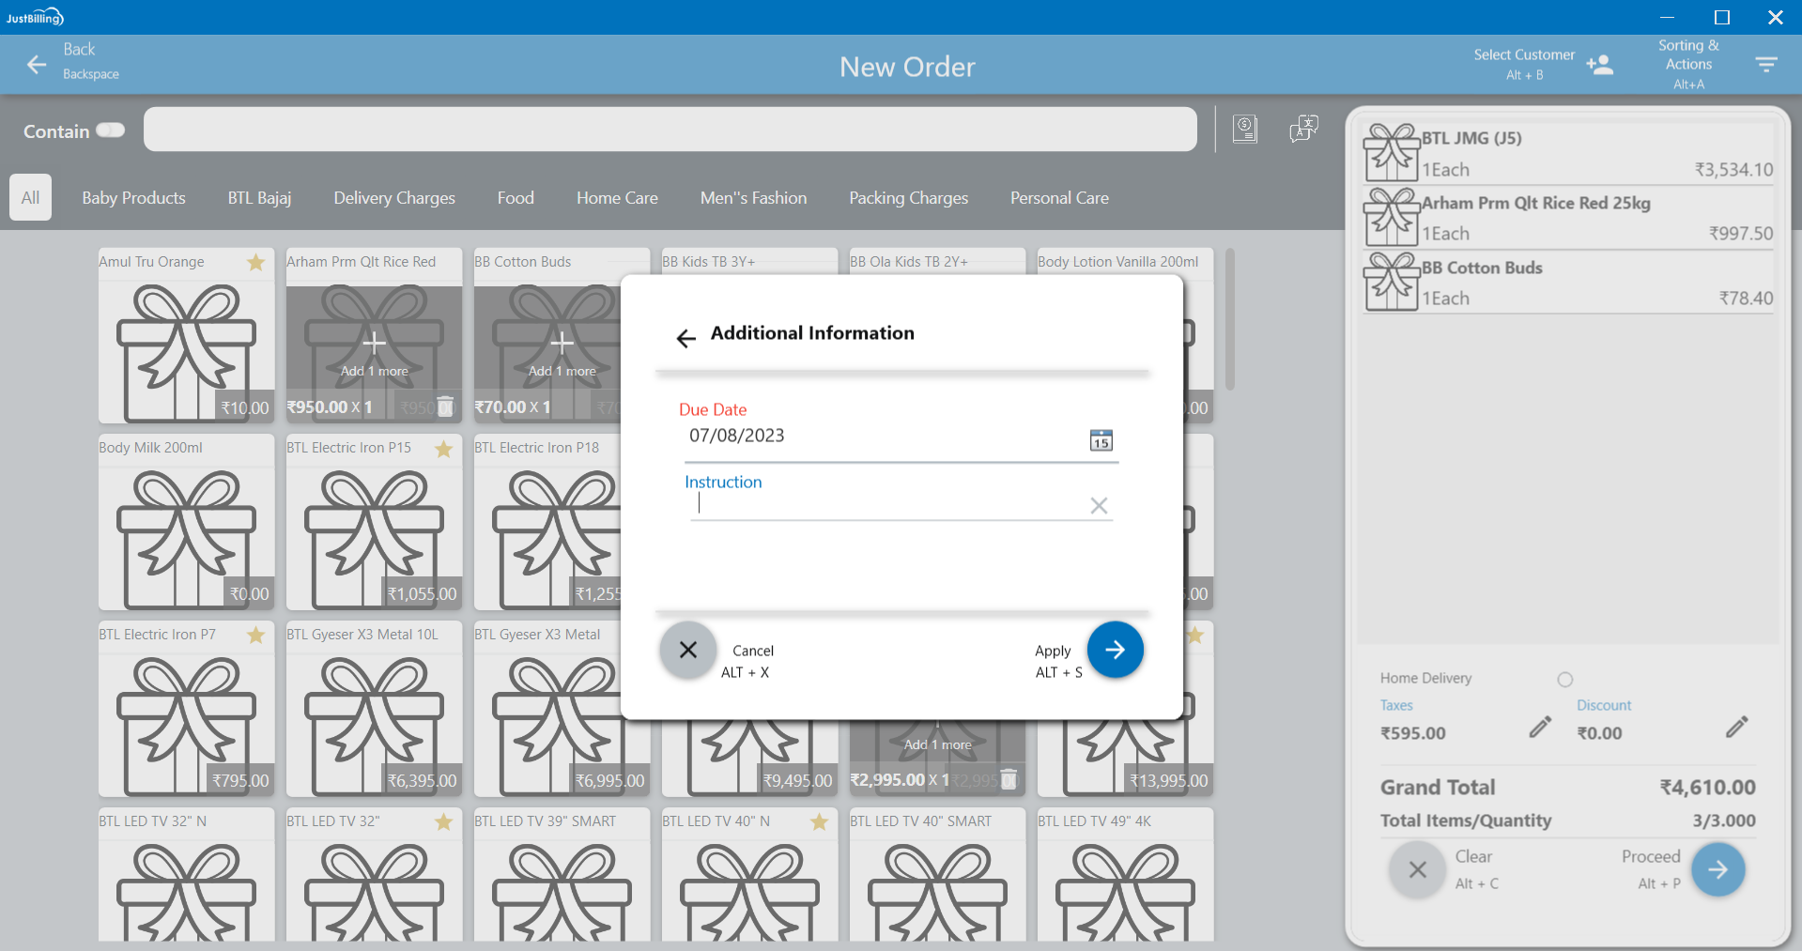Select the Home Delivery radio button
Screen dimensions: 1802x951
pos(1564,680)
